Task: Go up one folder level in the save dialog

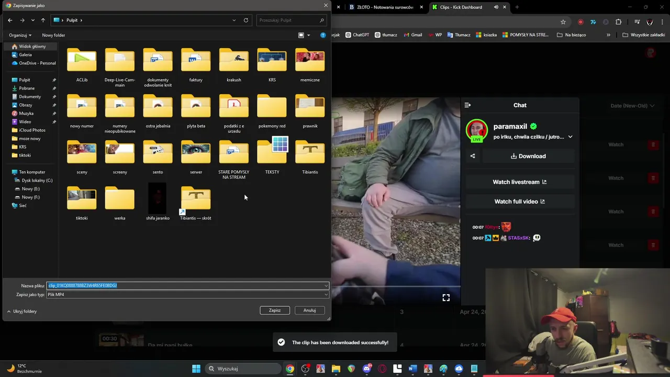Action: pyautogui.click(x=43, y=20)
